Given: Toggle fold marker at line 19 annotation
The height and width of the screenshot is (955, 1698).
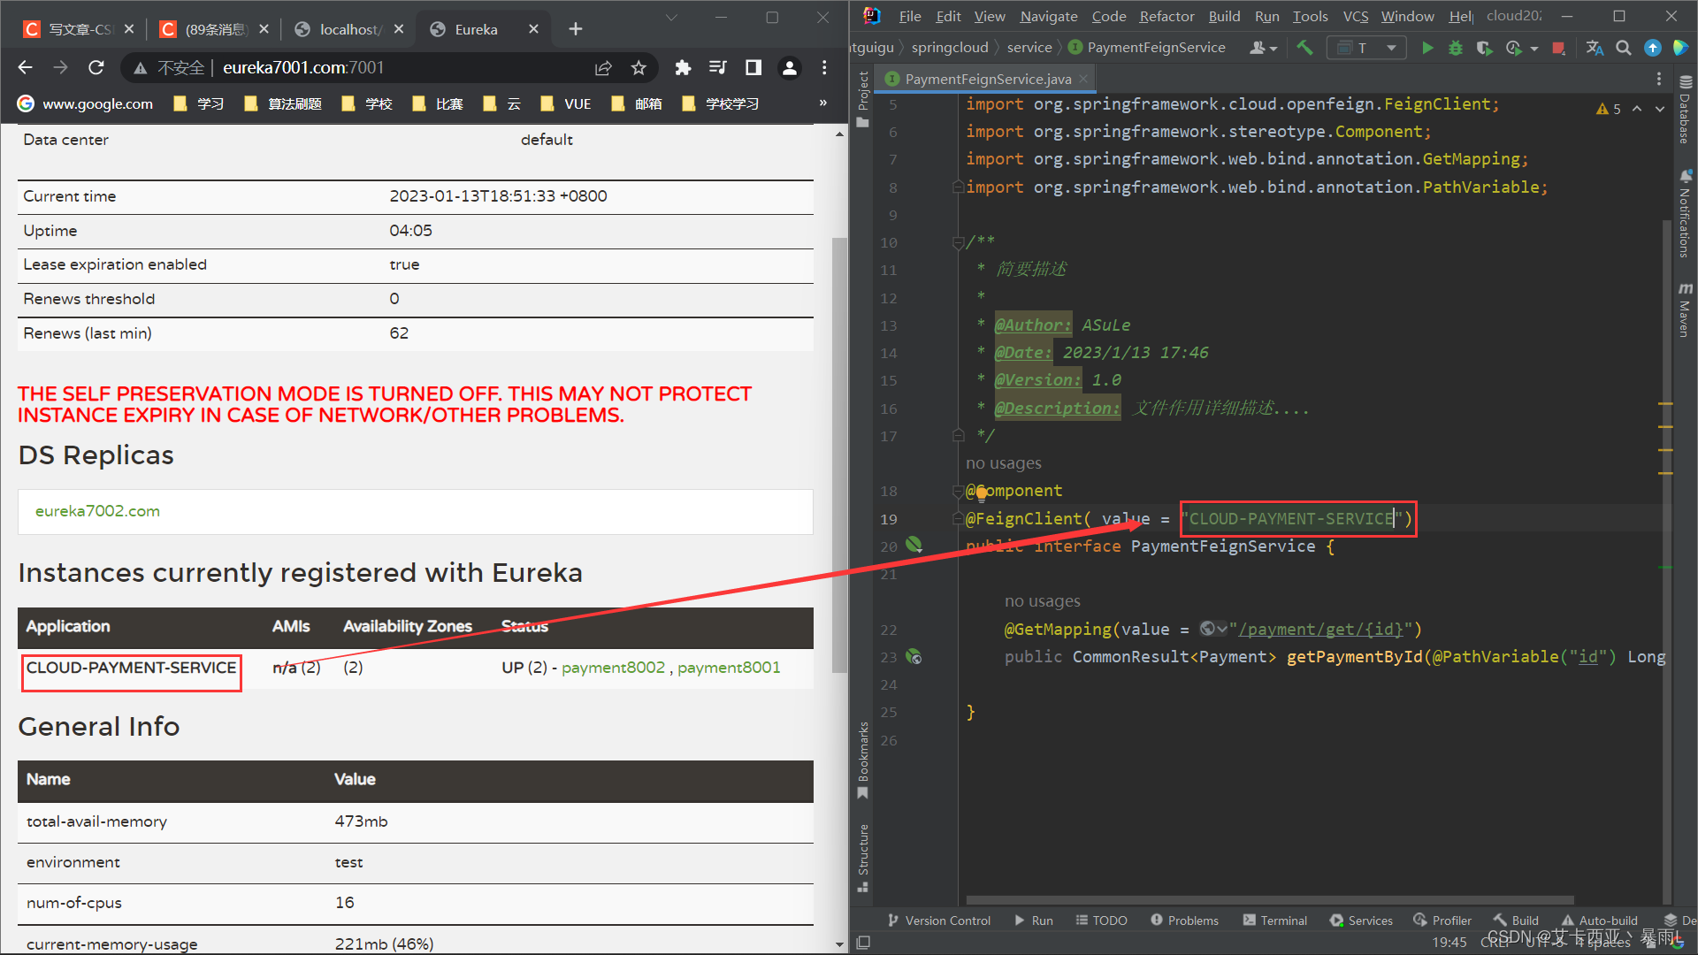Looking at the screenshot, I should click(x=958, y=518).
